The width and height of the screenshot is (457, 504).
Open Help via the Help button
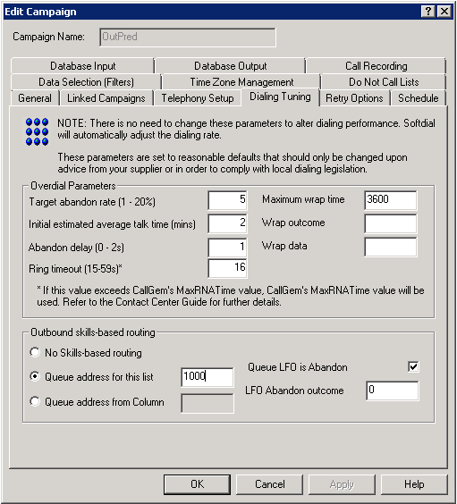(414, 484)
